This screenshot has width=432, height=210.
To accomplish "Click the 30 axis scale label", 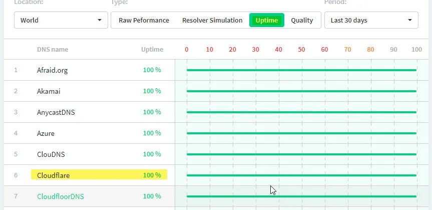I will pos(255,50).
